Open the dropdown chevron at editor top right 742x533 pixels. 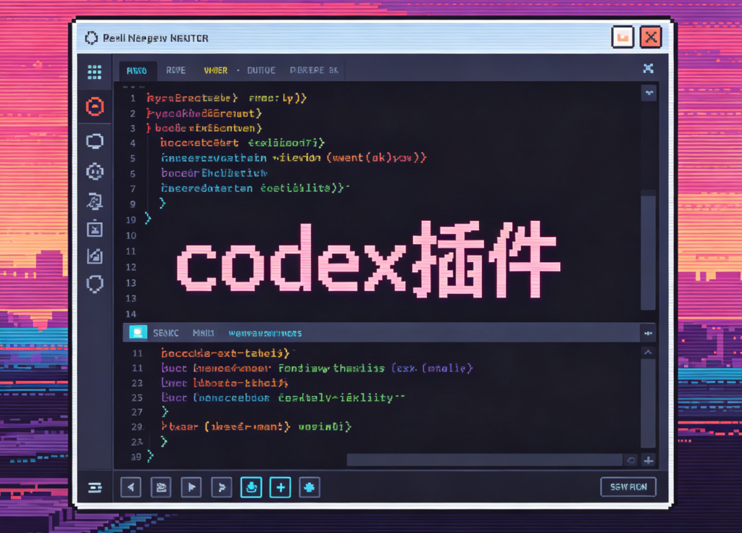[649, 93]
